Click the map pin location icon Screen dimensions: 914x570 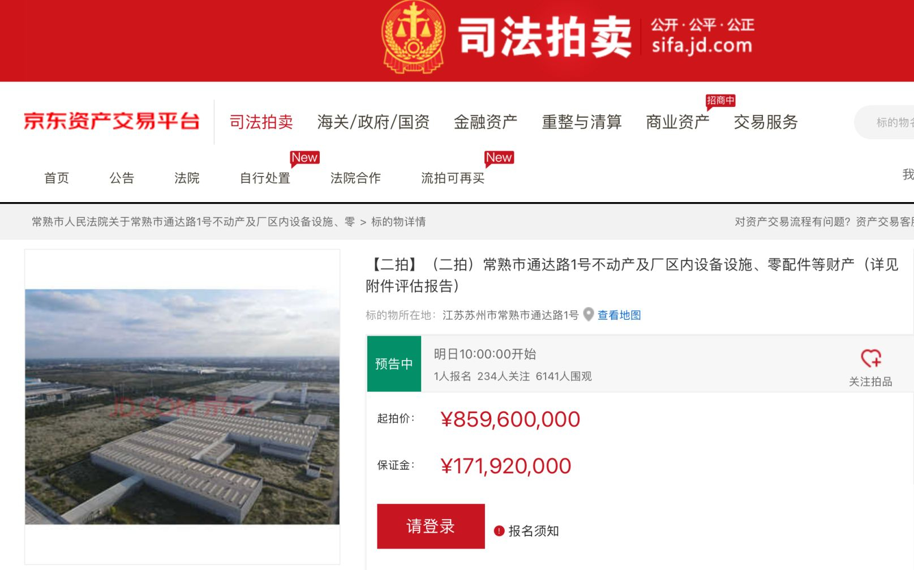(x=589, y=315)
